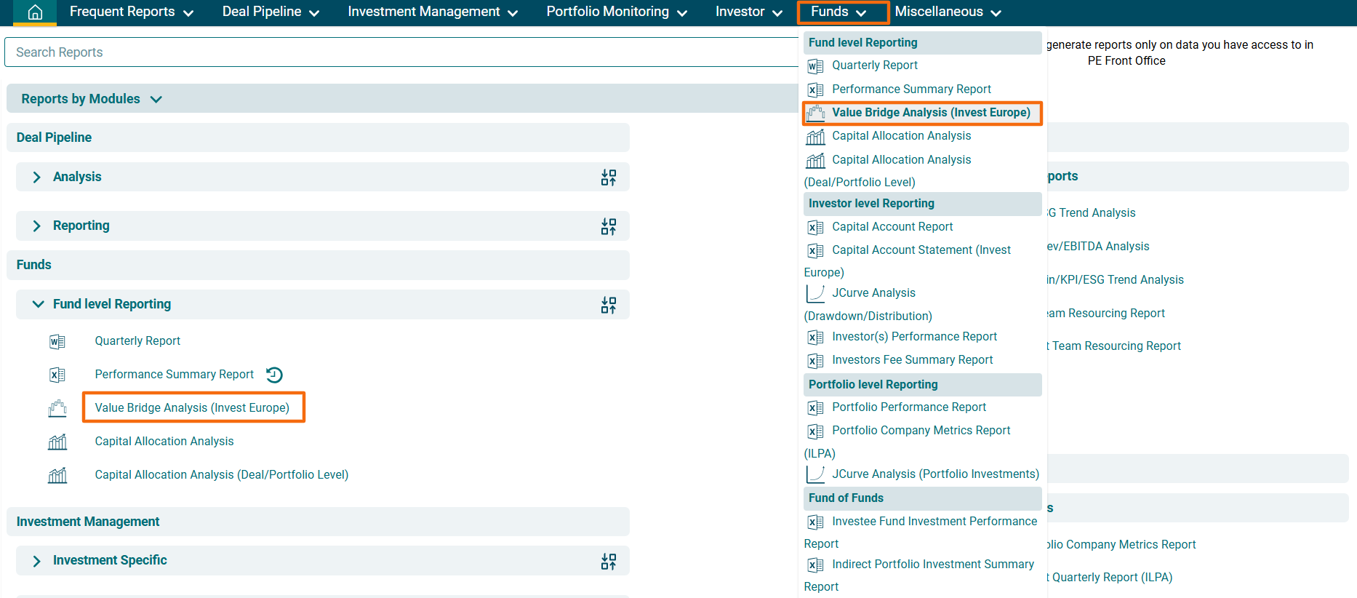The image size is (1357, 598).
Task: Open Capital Account Report from the dropdown
Action: [x=892, y=227]
